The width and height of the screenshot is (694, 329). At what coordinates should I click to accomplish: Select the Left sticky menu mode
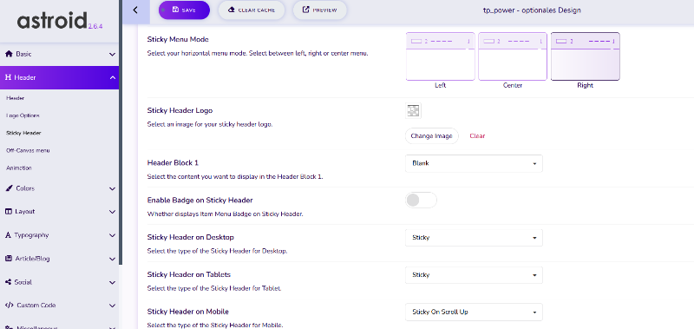tap(441, 56)
